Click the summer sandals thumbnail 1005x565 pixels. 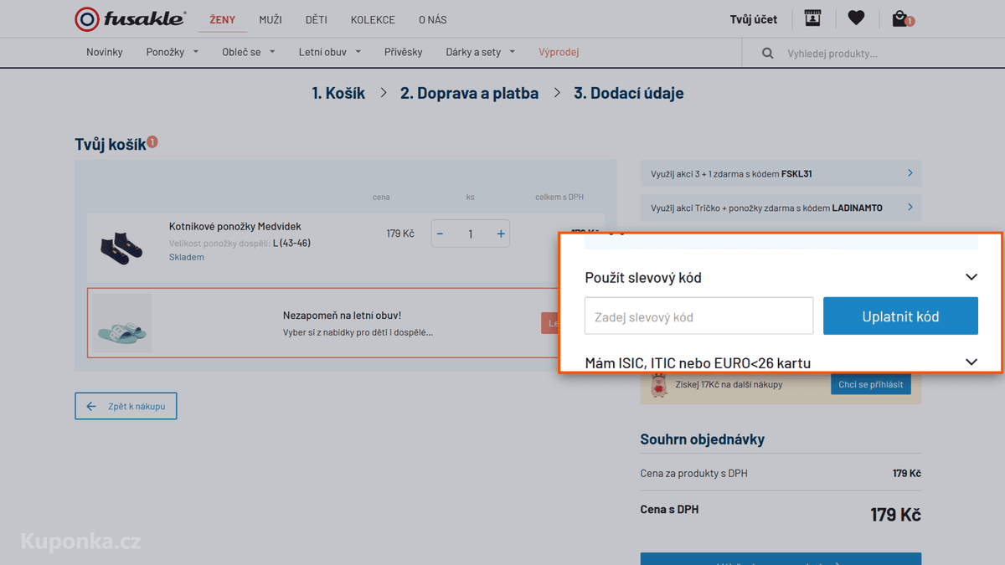pos(122,322)
